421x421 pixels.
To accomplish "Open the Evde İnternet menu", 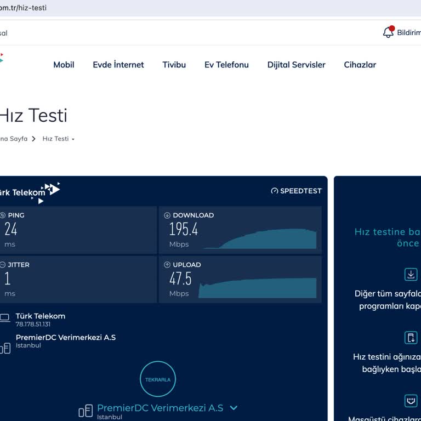I will click(x=118, y=65).
